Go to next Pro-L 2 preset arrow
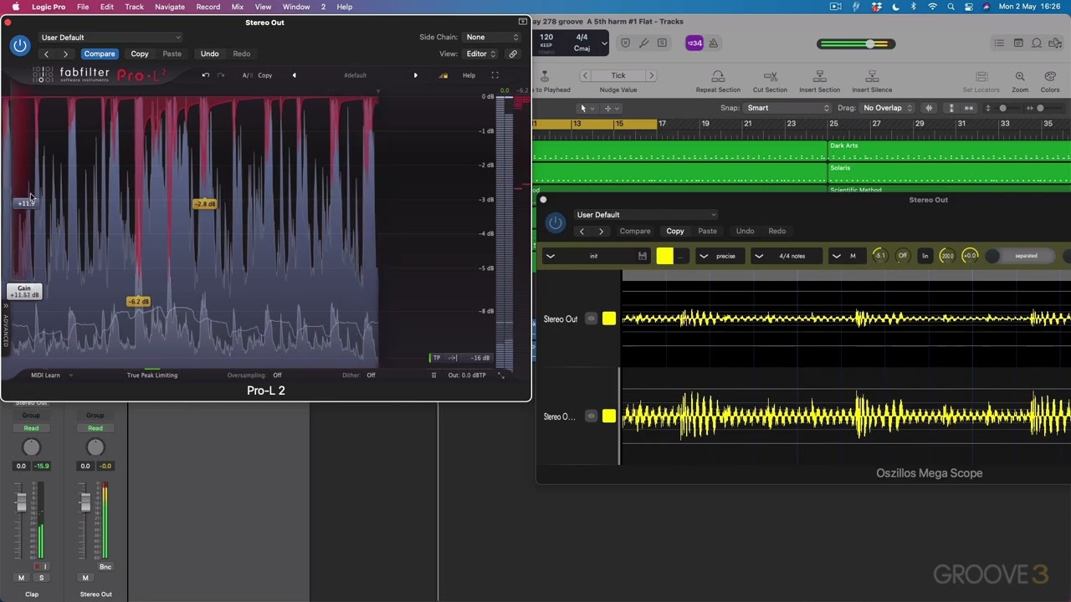 415,75
